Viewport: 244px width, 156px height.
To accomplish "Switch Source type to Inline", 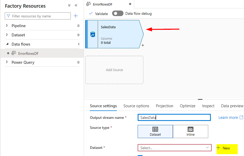I will pos(190,131).
